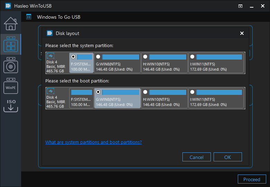Select F:SYSTEM as system partition

point(73,57)
